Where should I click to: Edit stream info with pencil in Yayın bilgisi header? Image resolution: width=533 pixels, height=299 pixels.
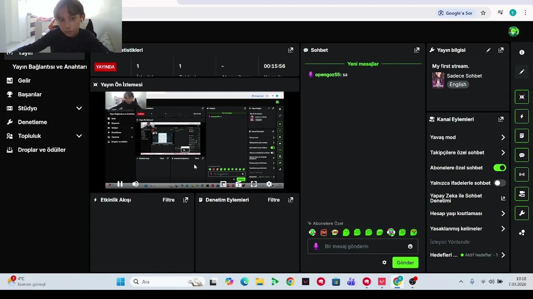pos(488,50)
